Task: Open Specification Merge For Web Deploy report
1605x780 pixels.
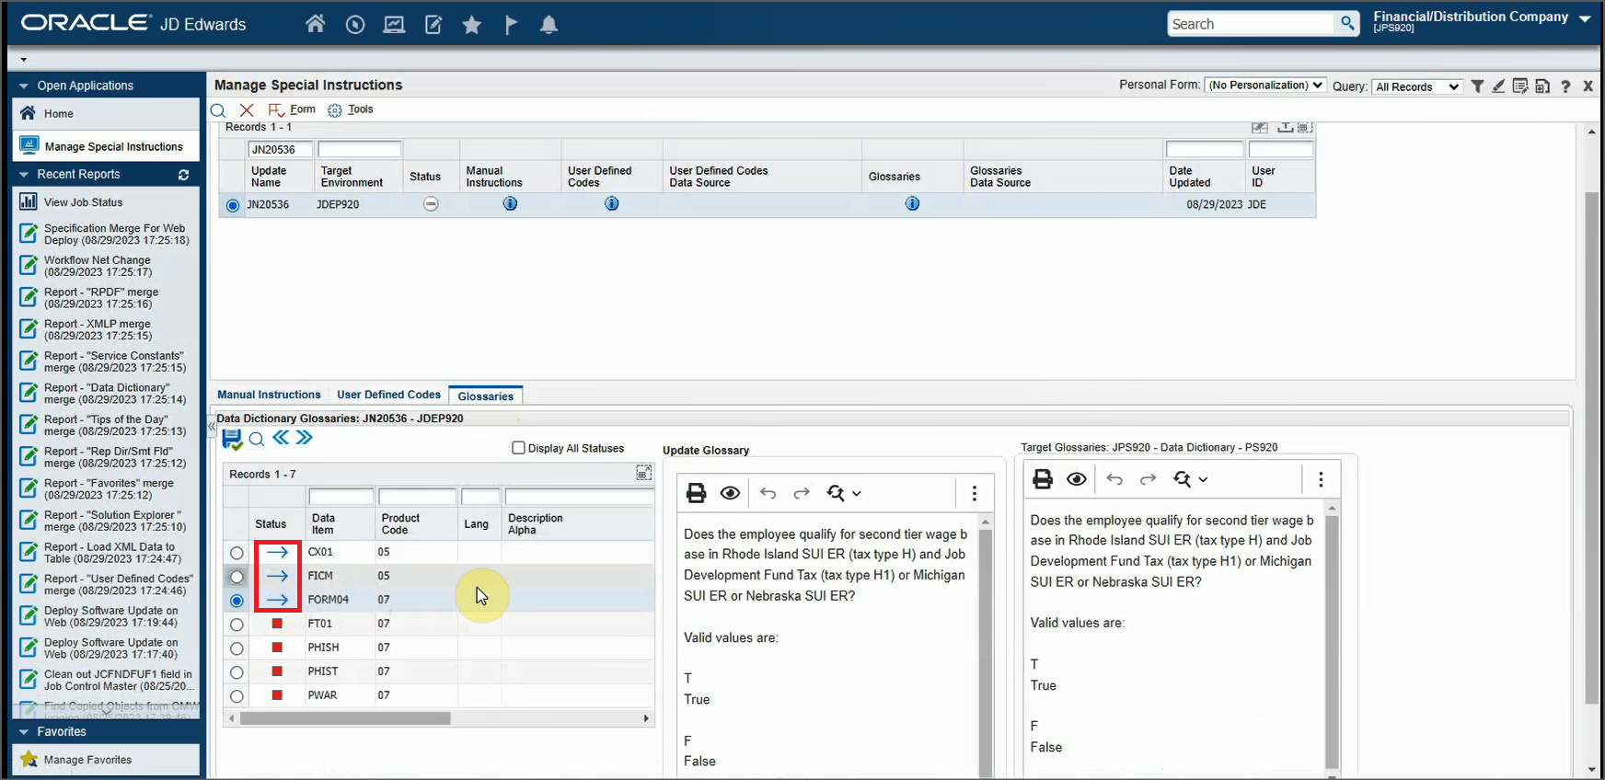Action: click(116, 235)
